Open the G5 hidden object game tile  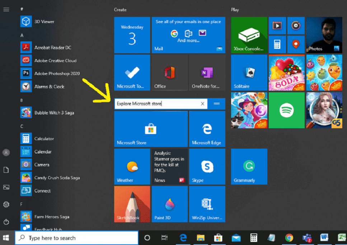coord(324,110)
